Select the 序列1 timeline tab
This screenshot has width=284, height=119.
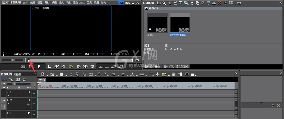click(42, 80)
